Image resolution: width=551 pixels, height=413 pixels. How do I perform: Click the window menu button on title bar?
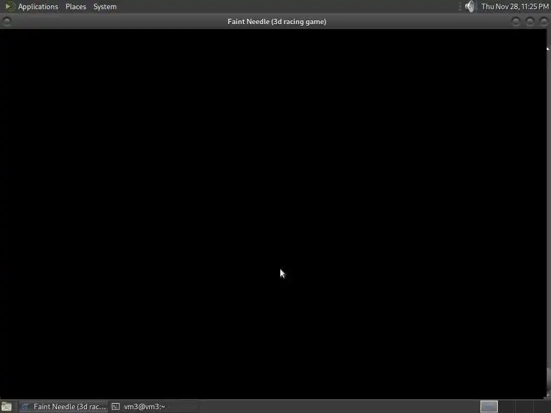click(6, 22)
